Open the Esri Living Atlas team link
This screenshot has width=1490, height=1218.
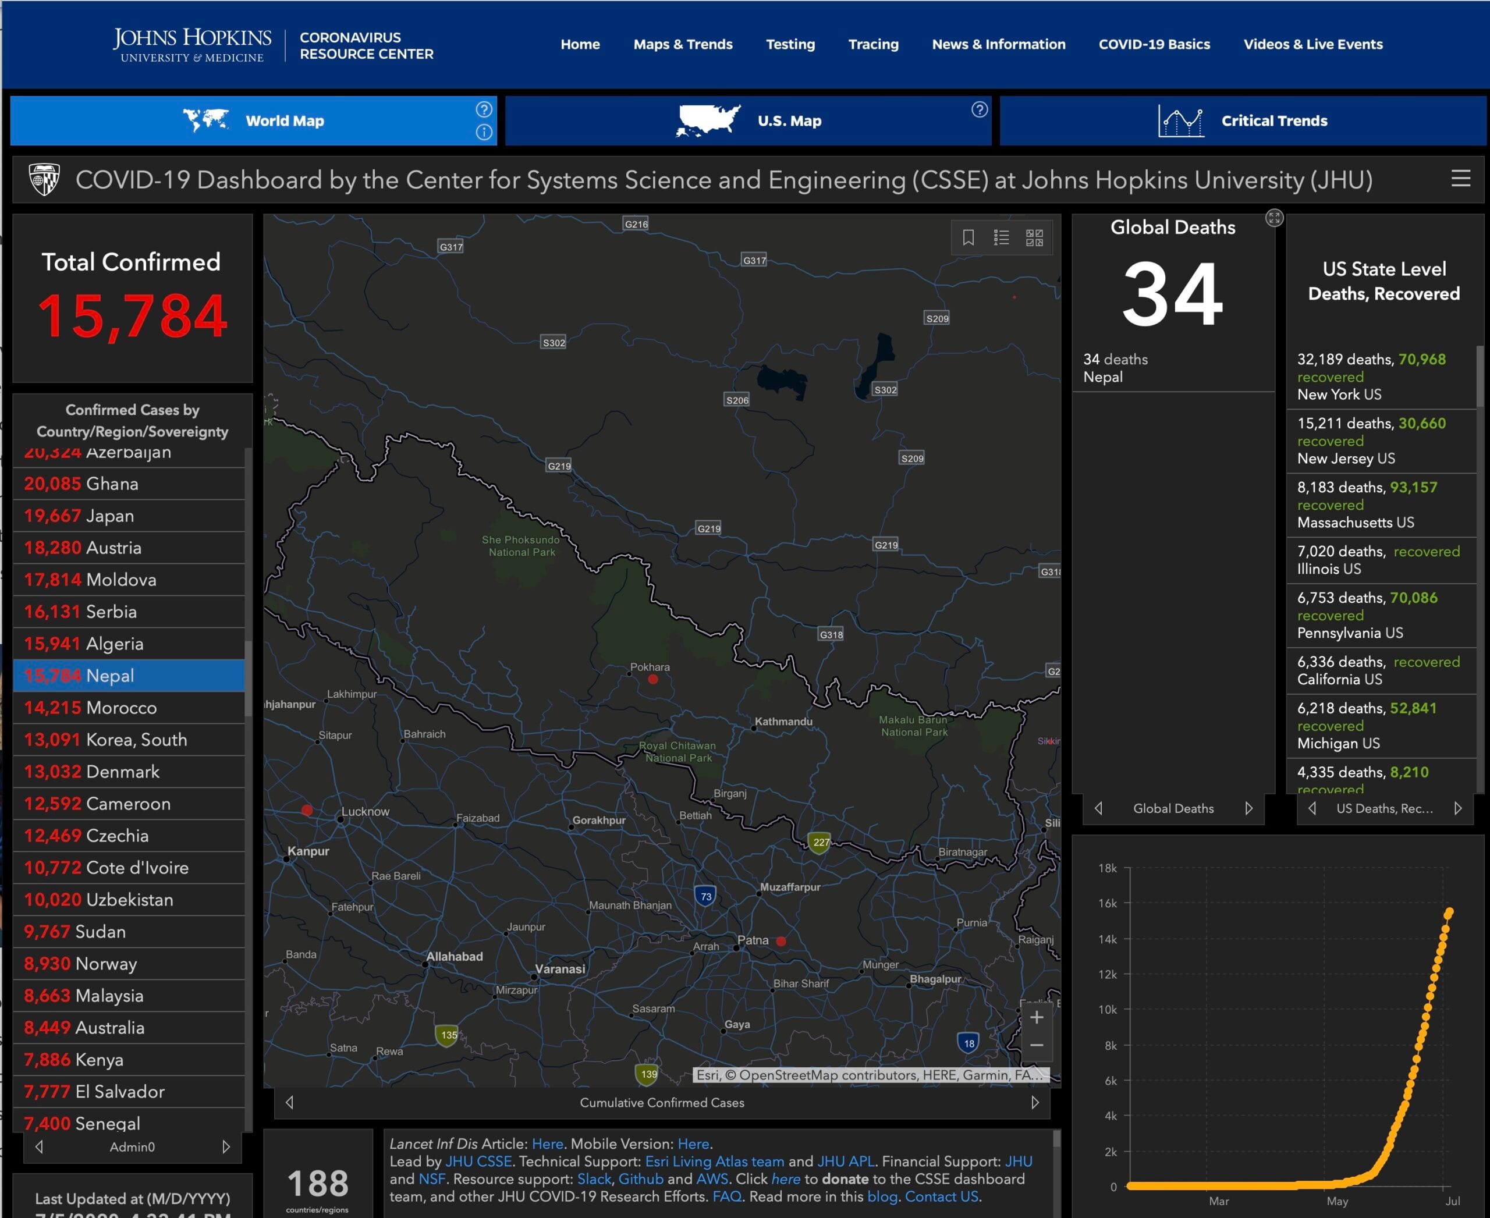715,1161
